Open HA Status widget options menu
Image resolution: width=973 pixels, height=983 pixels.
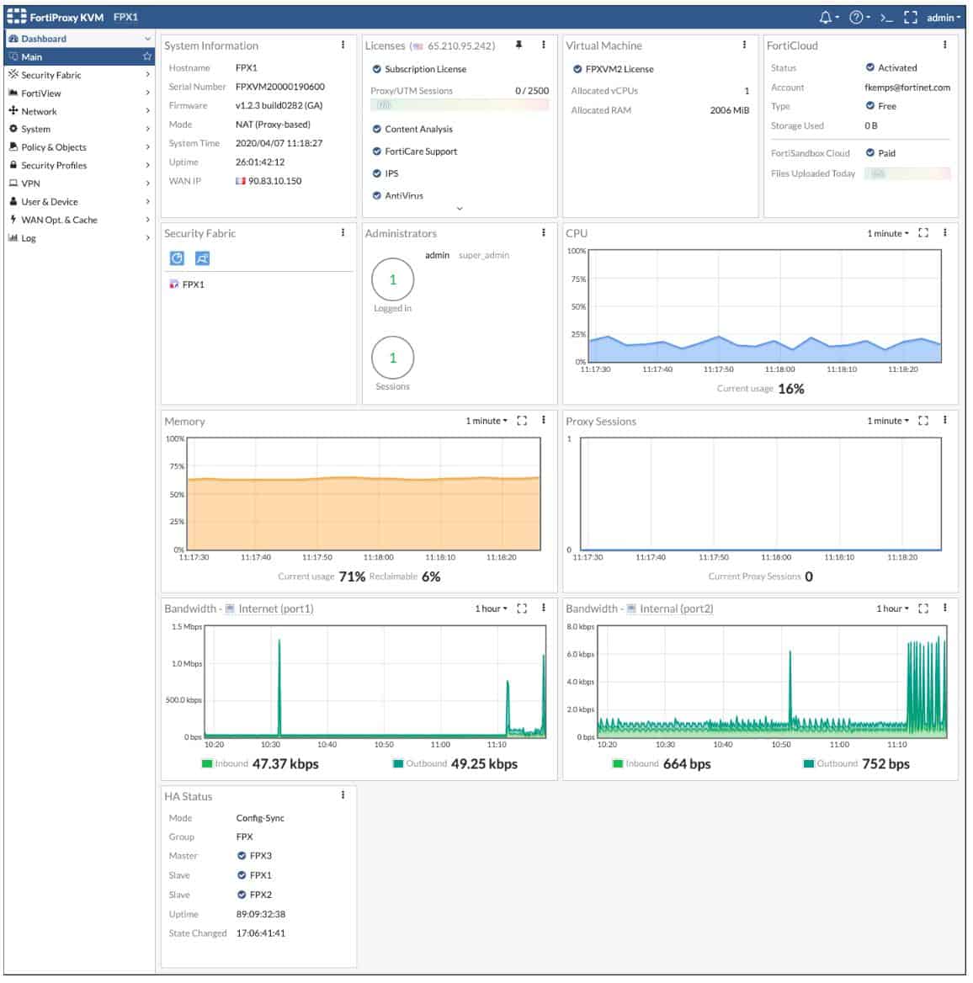coord(343,795)
